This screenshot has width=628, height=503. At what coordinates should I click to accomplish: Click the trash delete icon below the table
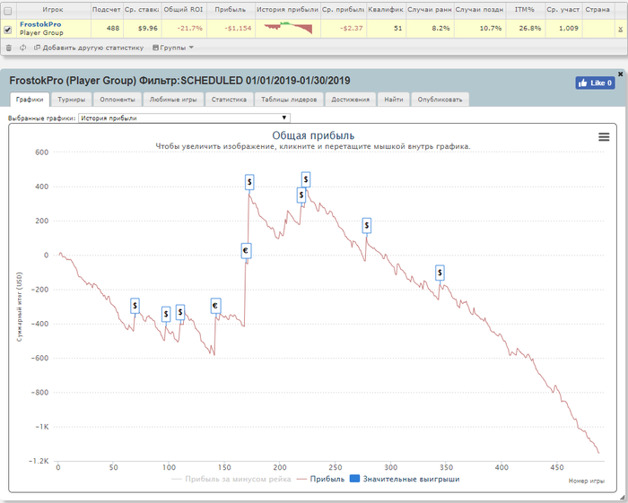8,48
